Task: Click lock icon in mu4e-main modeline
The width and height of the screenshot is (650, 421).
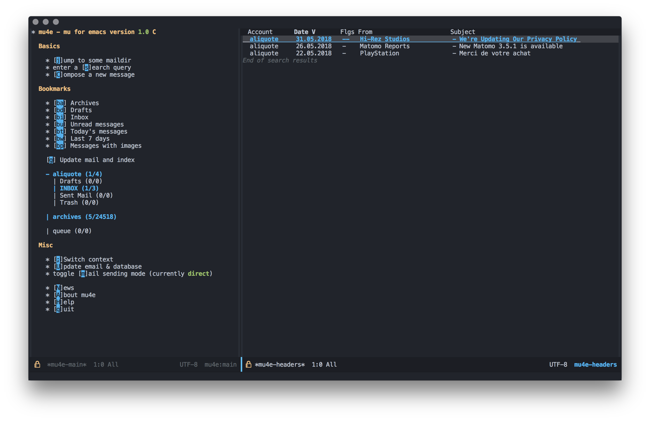Action: [37, 364]
